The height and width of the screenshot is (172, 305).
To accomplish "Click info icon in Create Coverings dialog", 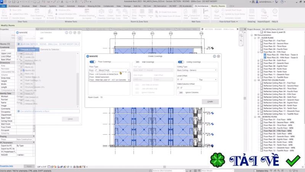I will pos(214,56).
